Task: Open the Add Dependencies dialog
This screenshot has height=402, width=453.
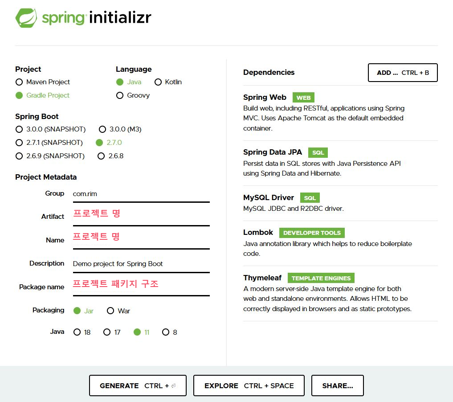Action: pyautogui.click(x=403, y=73)
